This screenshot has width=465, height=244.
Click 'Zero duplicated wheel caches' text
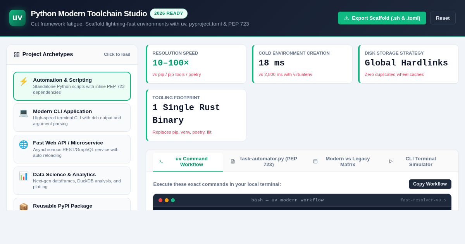click(x=394, y=74)
